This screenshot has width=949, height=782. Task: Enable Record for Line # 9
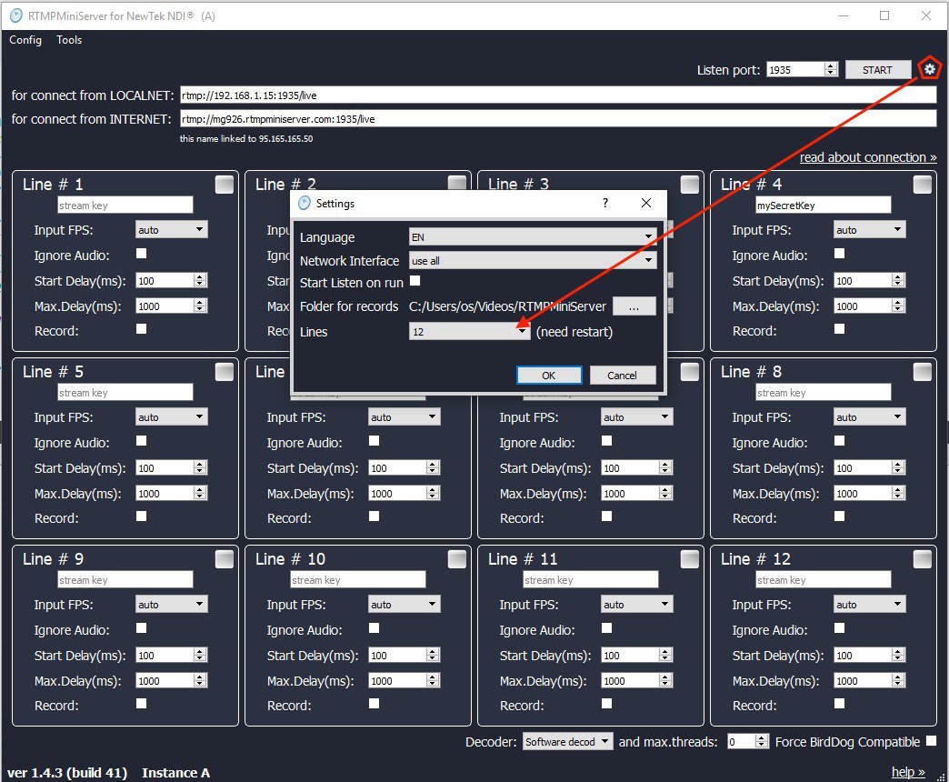(x=142, y=703)
